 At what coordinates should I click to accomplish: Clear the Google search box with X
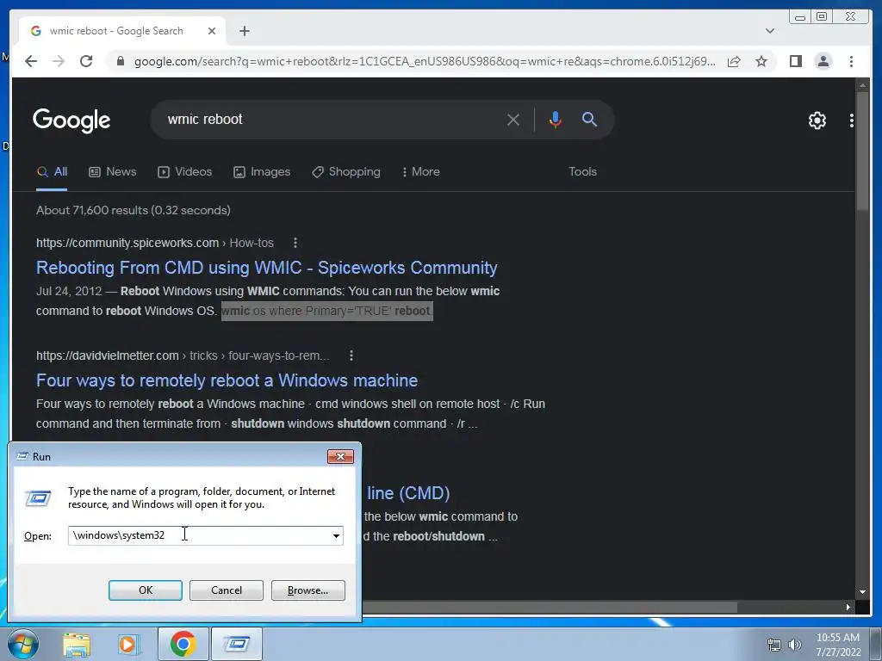click(513, 120)
